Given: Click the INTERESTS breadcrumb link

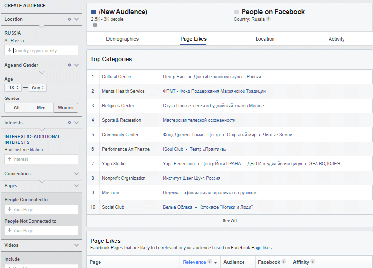Looking at the screenshot, I should coord(16,137).
